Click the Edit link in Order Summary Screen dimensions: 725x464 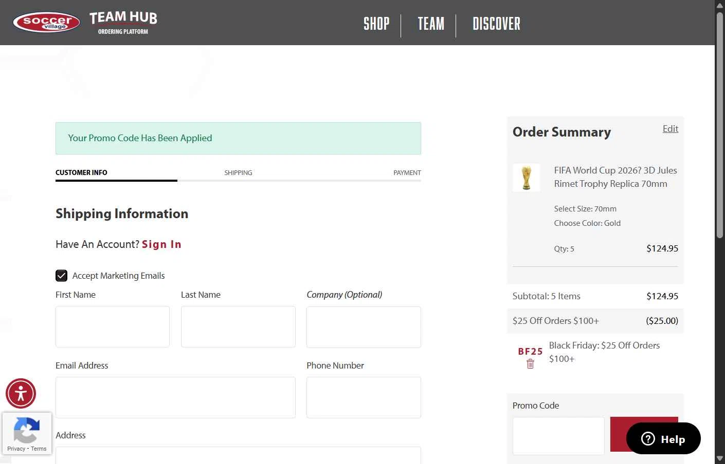[x=670, y=128]
